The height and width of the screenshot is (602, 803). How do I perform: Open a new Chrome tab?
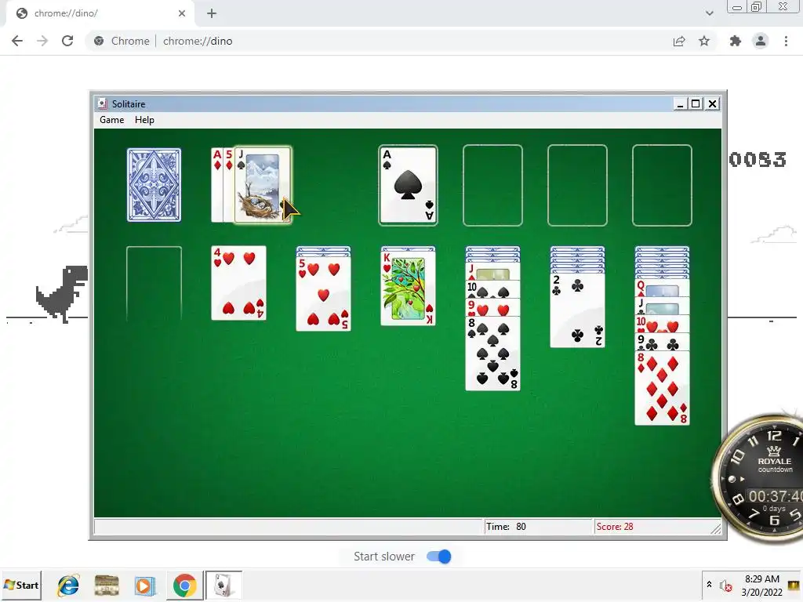[x=212, y=13]
